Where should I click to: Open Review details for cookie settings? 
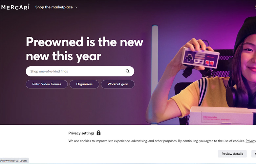tap(232, 154)
